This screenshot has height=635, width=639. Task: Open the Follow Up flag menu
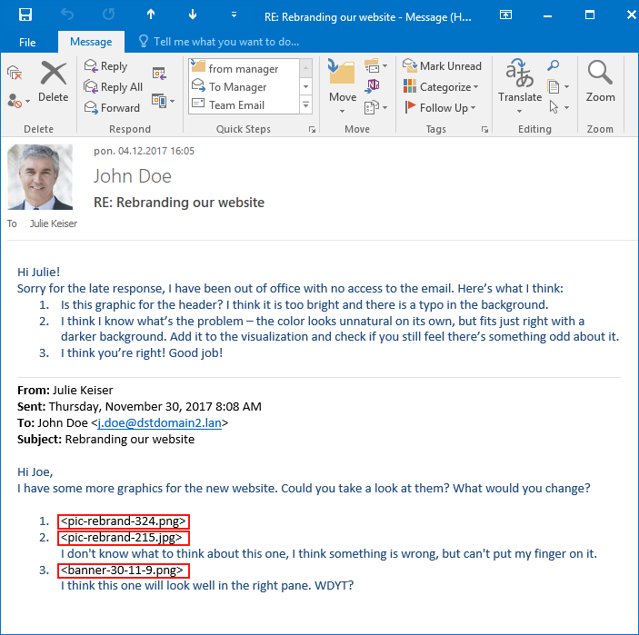pos(440,107)
